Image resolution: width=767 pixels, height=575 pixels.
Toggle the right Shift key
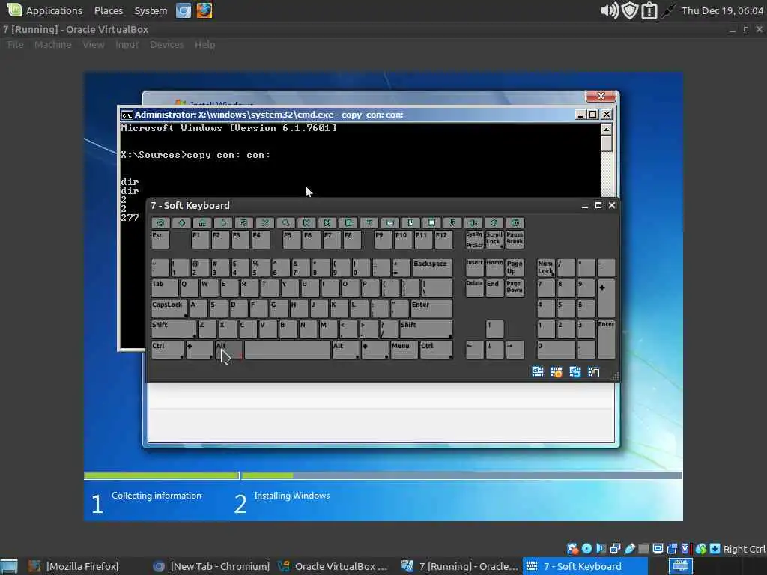tap(426, 329)
